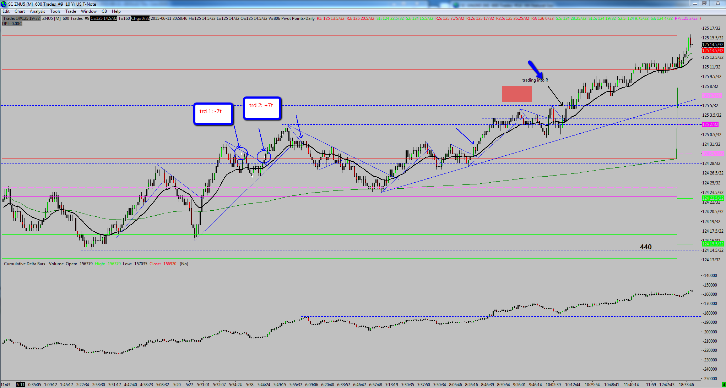
Task: Click the 'R.5: 125 7.75/32' pivot value
Action: [x=450, y=18]
